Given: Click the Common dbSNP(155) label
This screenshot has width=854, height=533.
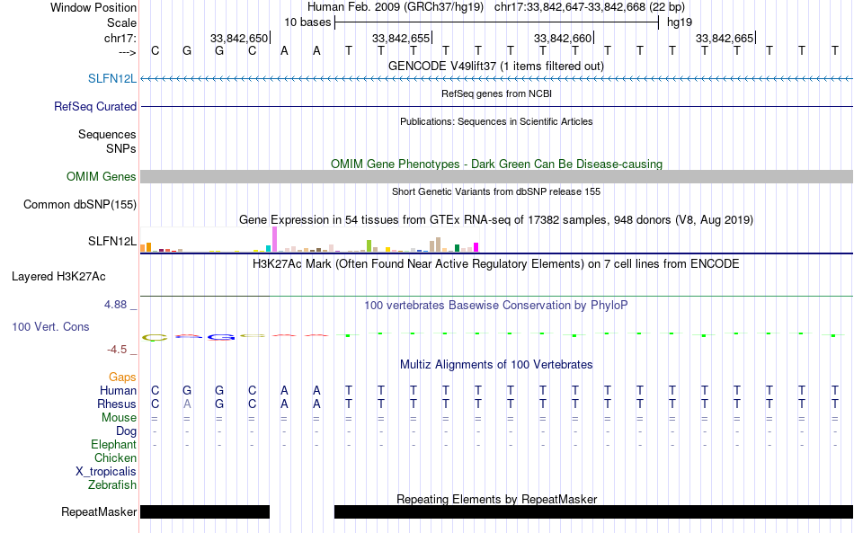Looking at the screenshot, I should 79,205.
